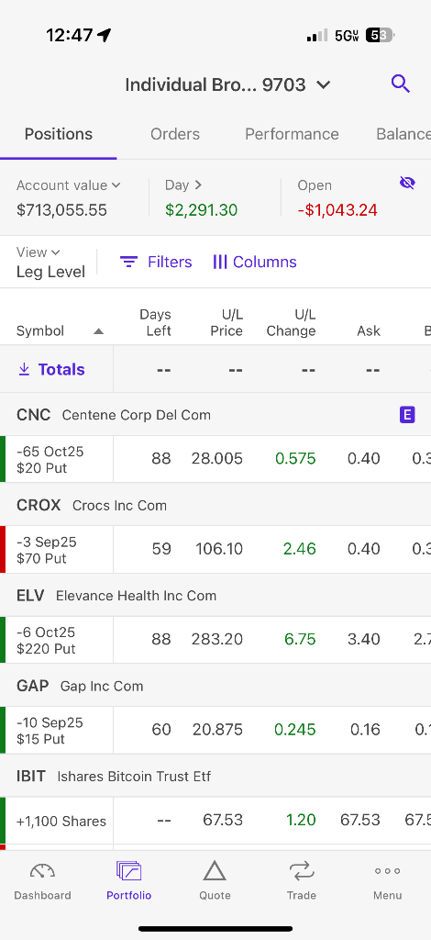The width and height of the screenshot is (431, 940).
Task: Switch to the Orders tab
Action: pos(175,134)
